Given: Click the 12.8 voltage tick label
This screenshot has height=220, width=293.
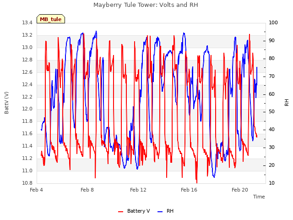Looking at the screenshot, I should point(27,60).
